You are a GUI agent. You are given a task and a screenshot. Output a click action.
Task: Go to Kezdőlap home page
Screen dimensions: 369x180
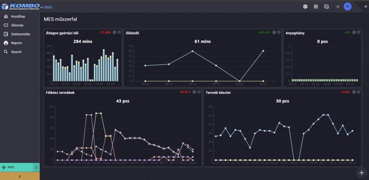pyautogui.click(x=20, y=16)
